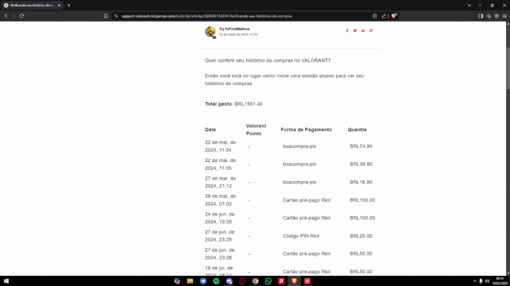Click the Quantia column header
Image resolution: width=510 pixels, height=286 pixels.
coord(357,130)
